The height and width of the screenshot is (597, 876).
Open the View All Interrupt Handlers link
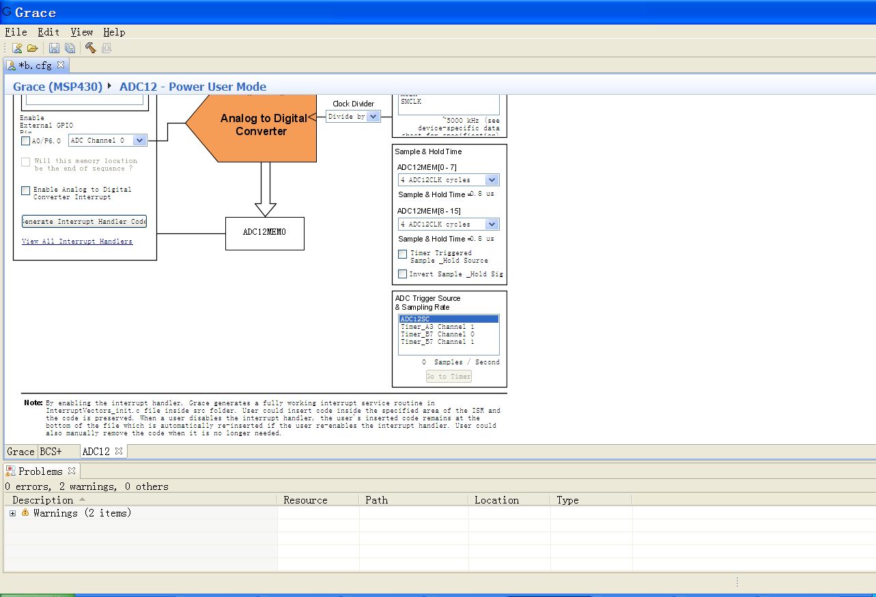click(77, 242)
